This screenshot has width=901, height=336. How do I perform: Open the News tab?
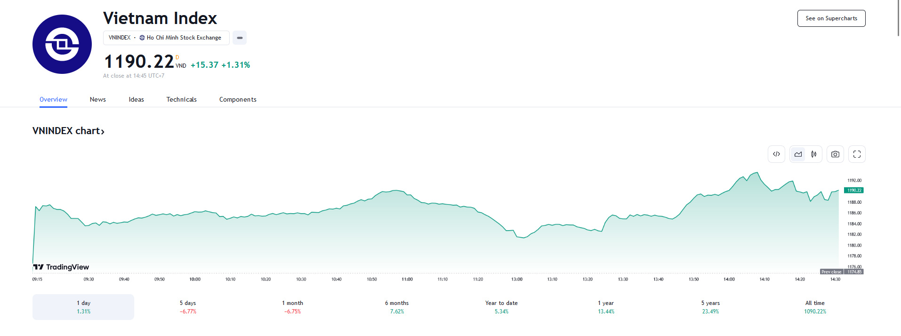(x=98, y=99)
